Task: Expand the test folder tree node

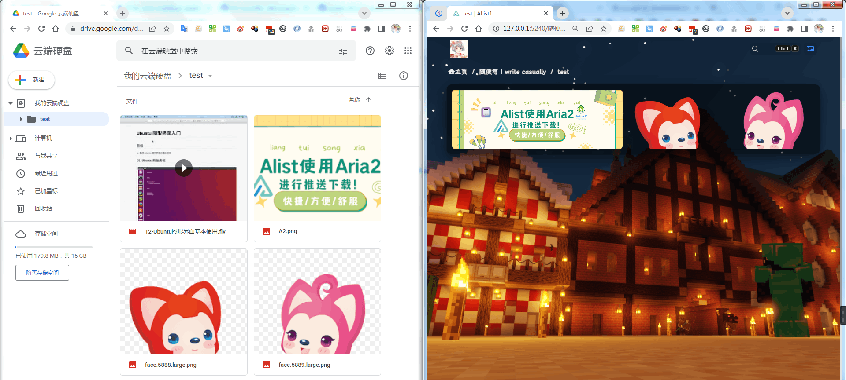Action: tap(21, 119)
